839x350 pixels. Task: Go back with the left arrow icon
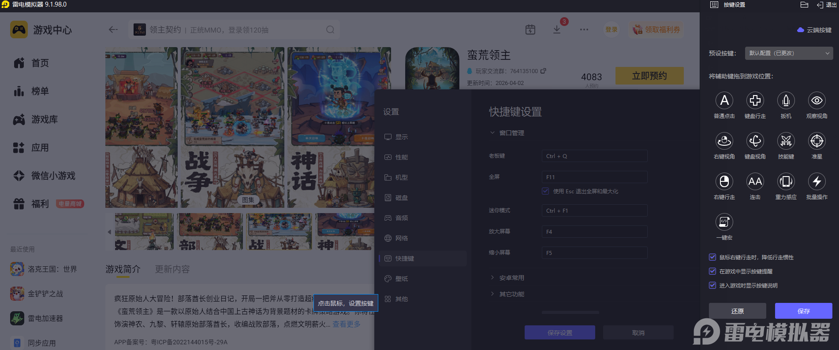click(x=113, y=29)
